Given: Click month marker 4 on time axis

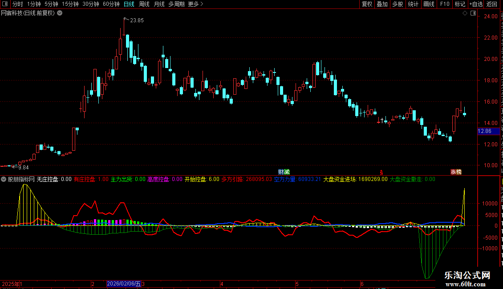Looking at the screenshot, I should 222,284.
